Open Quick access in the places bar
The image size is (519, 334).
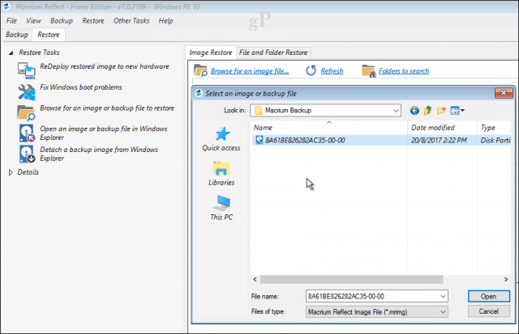tap(221, 139)
